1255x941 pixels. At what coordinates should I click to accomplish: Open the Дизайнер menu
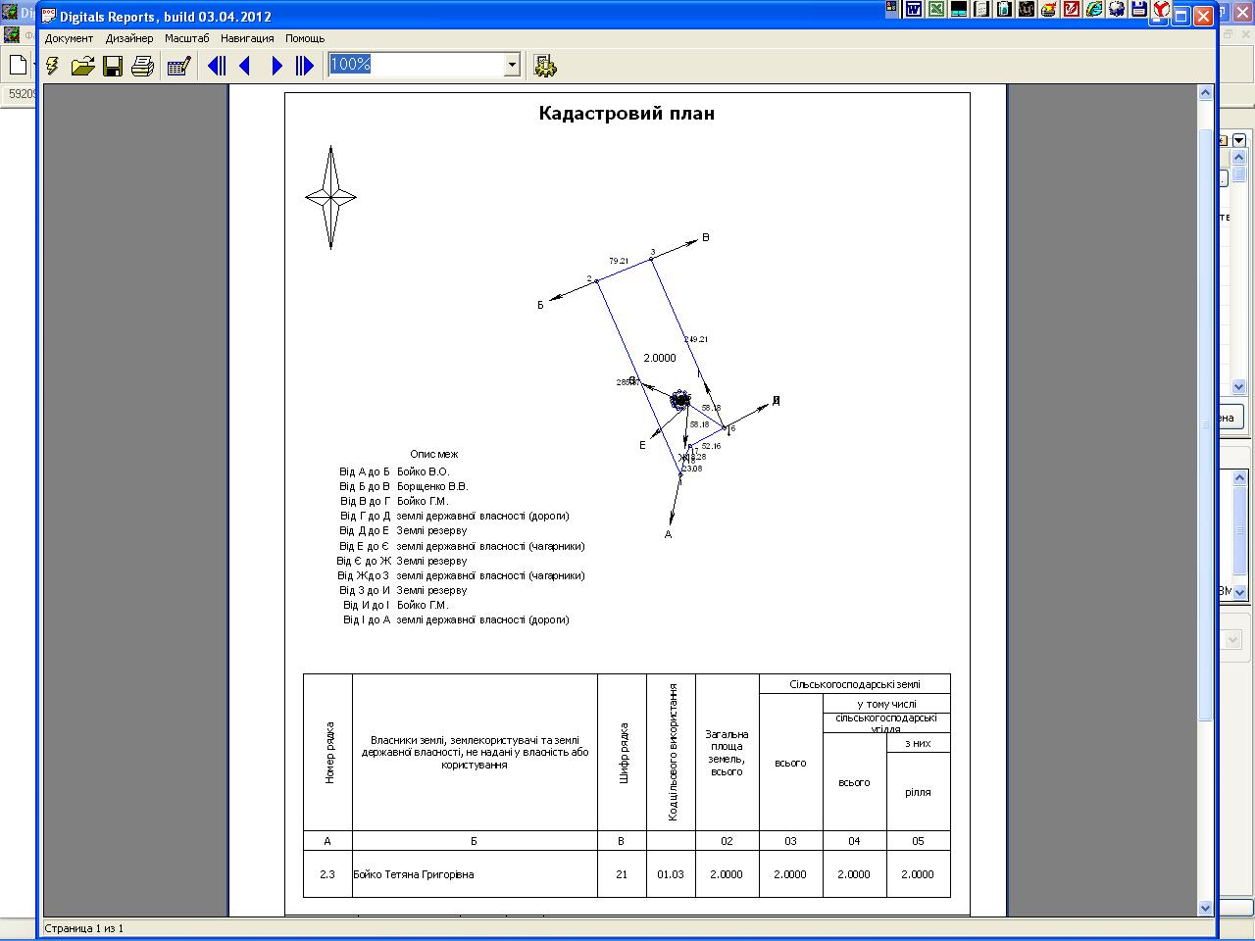[129, 38]
